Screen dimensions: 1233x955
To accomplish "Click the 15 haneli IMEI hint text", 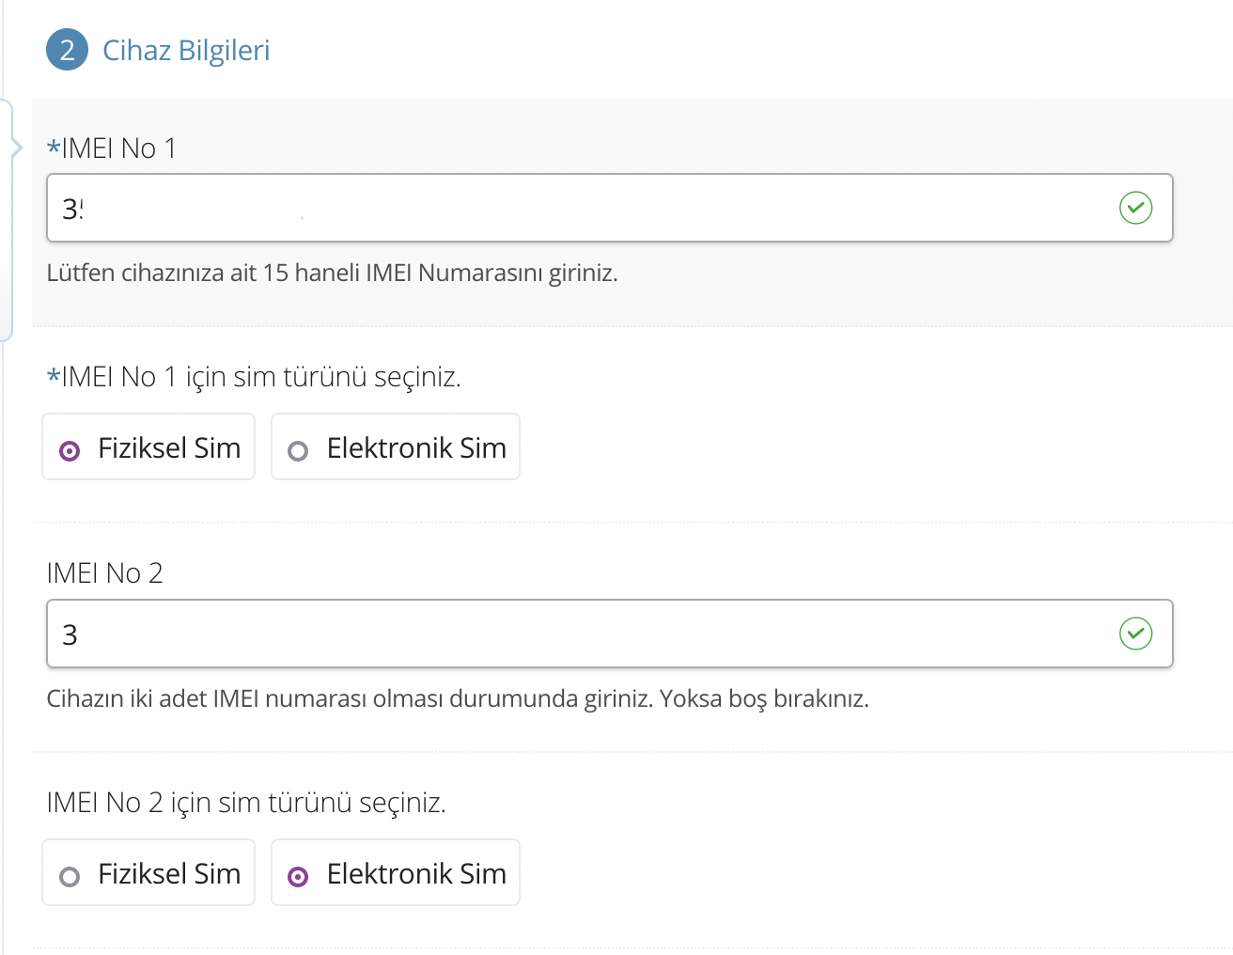I will [x=332, y=274].
